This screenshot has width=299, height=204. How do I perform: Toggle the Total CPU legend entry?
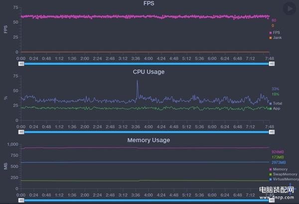(276, 103)
